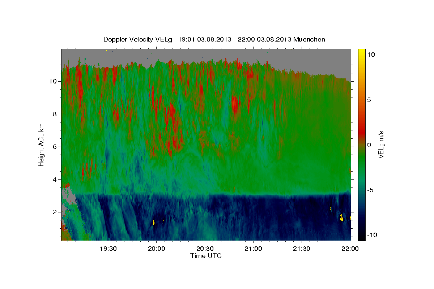Image resolution: width=434 pixels, height=289 pixels.
Task: Click the colorbar value -10 label
Action: tap(373, 235)
